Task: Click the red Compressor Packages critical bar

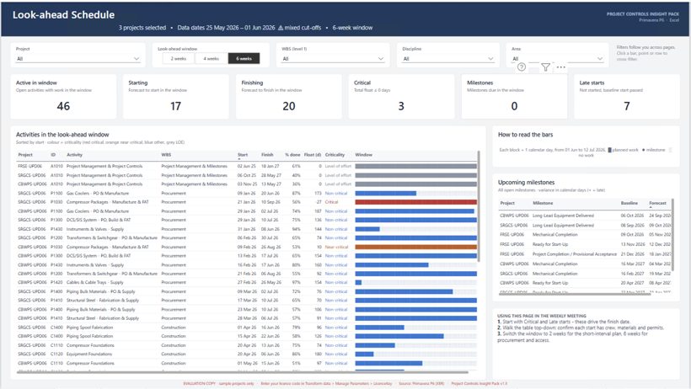Action: pyautogui.click(x=416, y=202)
